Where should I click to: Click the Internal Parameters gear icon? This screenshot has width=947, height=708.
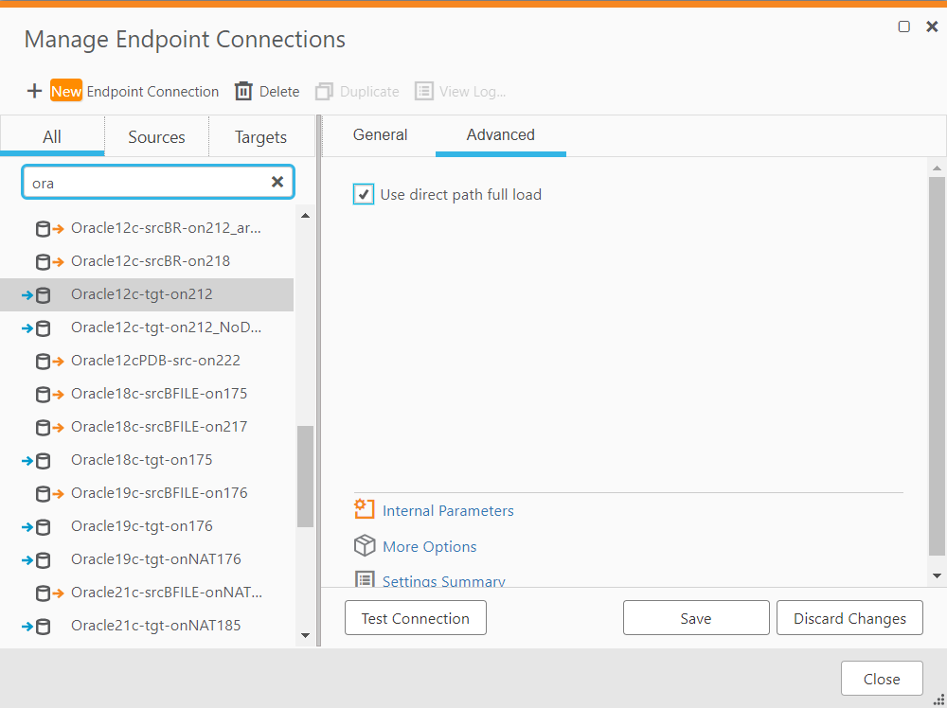[x=365, y=510]
